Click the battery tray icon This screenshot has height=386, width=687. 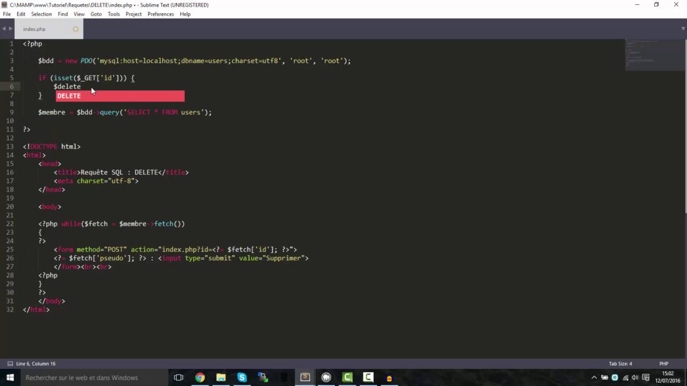604,377
